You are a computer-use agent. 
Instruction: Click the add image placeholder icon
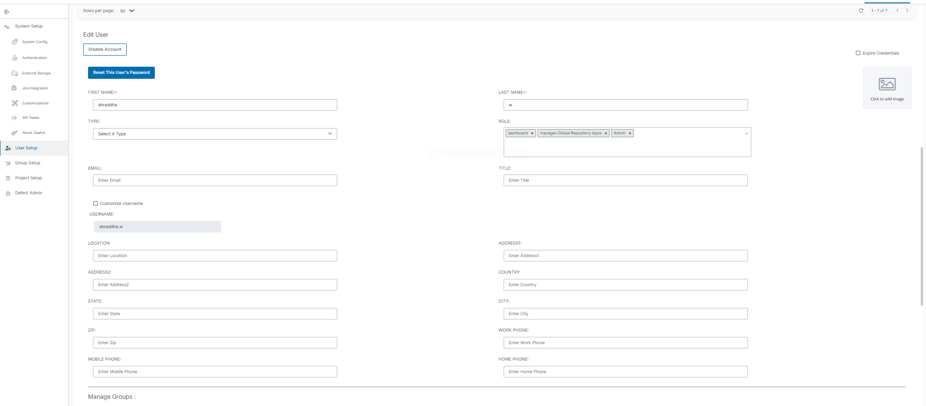887,85
